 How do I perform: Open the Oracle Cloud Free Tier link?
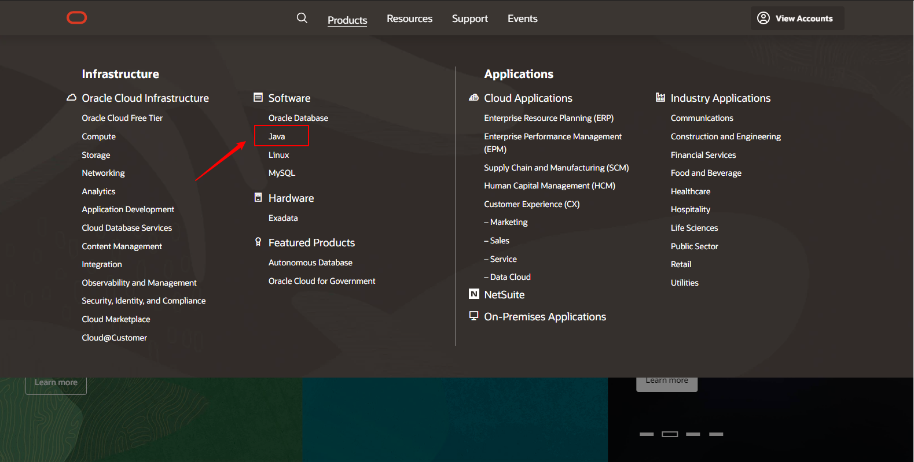122,118
